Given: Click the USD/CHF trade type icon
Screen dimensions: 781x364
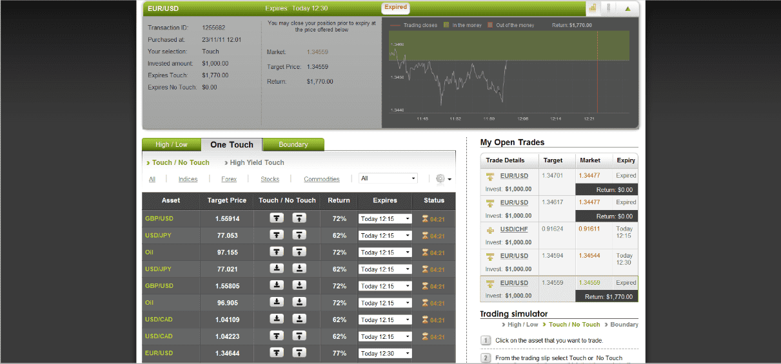Looking at the screenshot, I should pos(489,229).
